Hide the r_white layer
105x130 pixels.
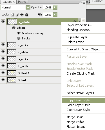3,51
